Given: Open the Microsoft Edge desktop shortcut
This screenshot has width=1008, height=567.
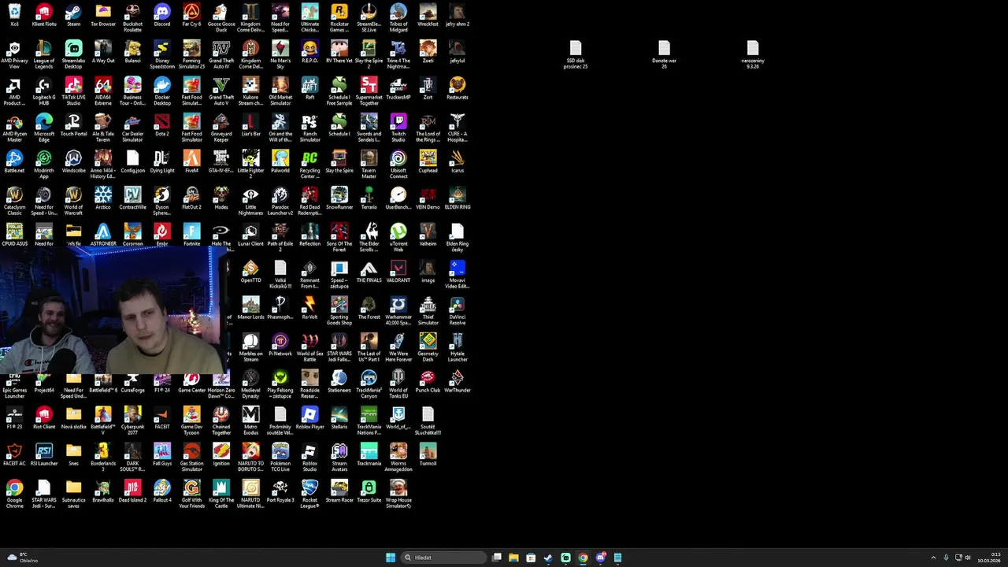Looking at the screenshot, I should pos(44,128).
